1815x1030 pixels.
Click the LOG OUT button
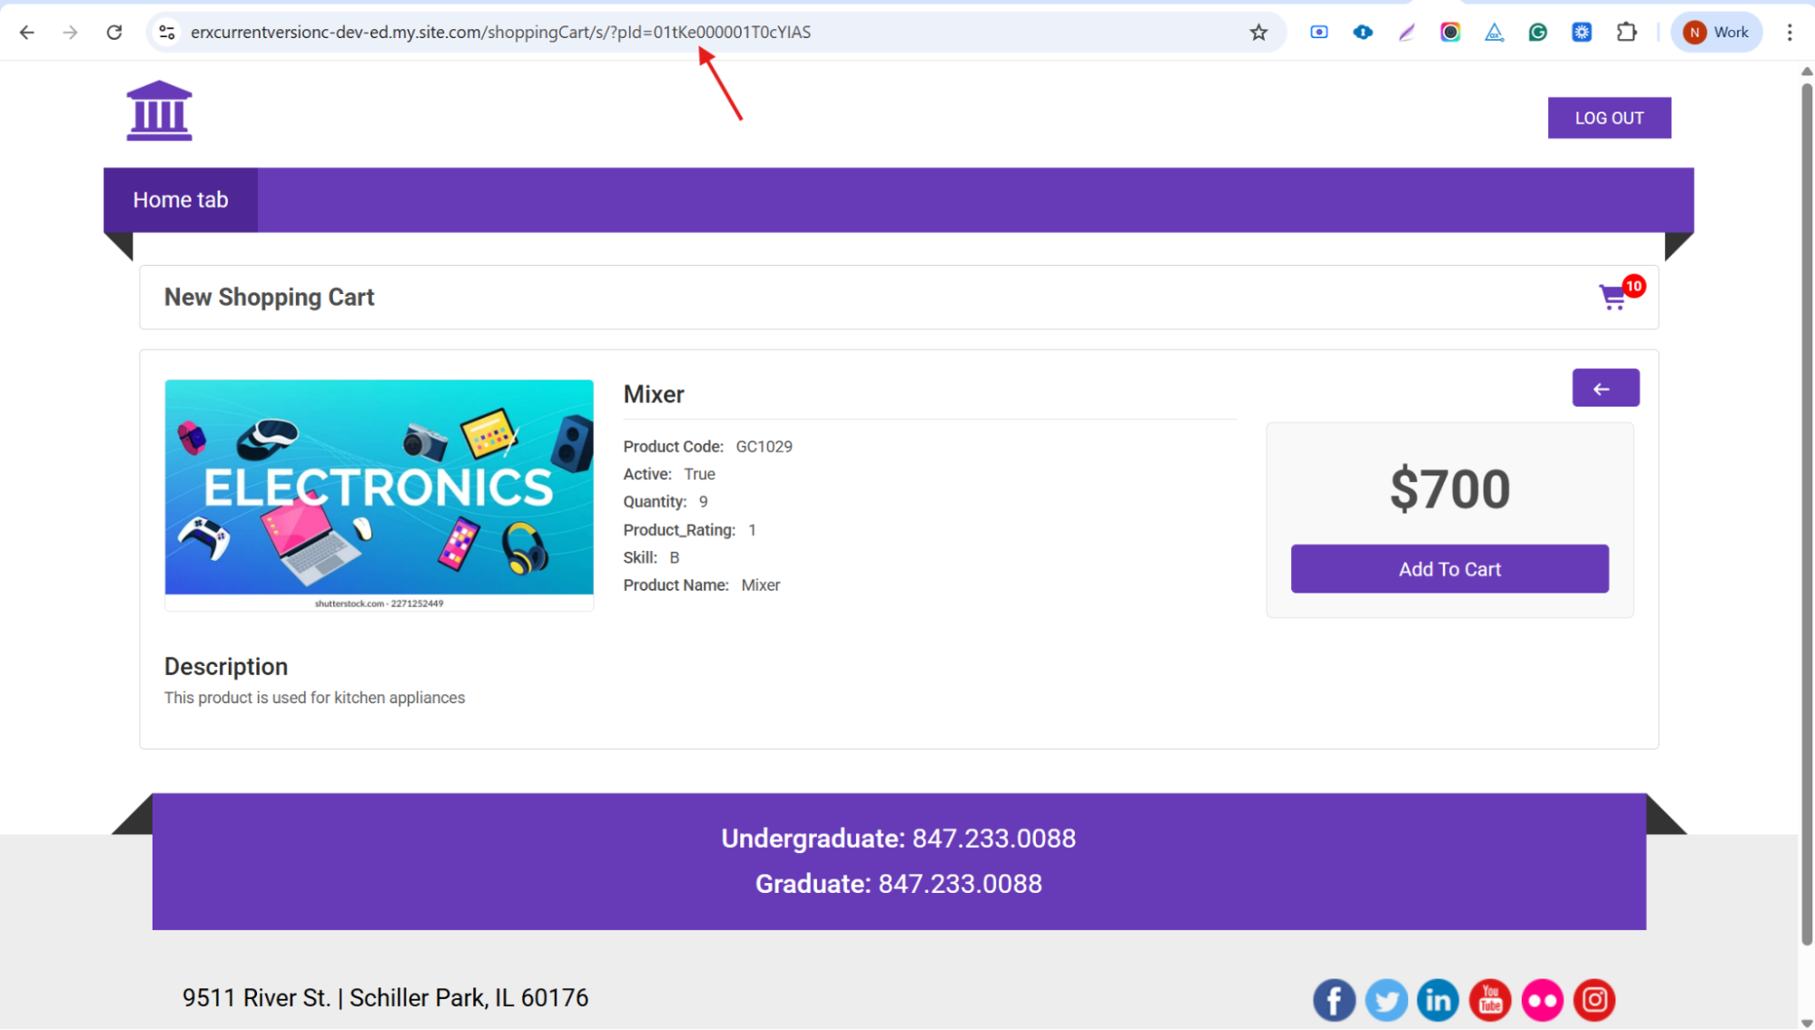coord(1609,118)
